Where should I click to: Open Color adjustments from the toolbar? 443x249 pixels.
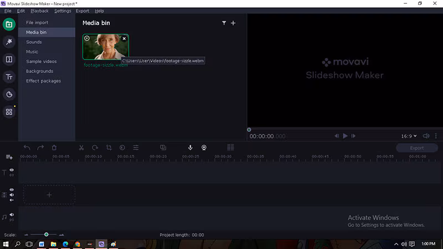pyautogui.click(x=122, y=148)
